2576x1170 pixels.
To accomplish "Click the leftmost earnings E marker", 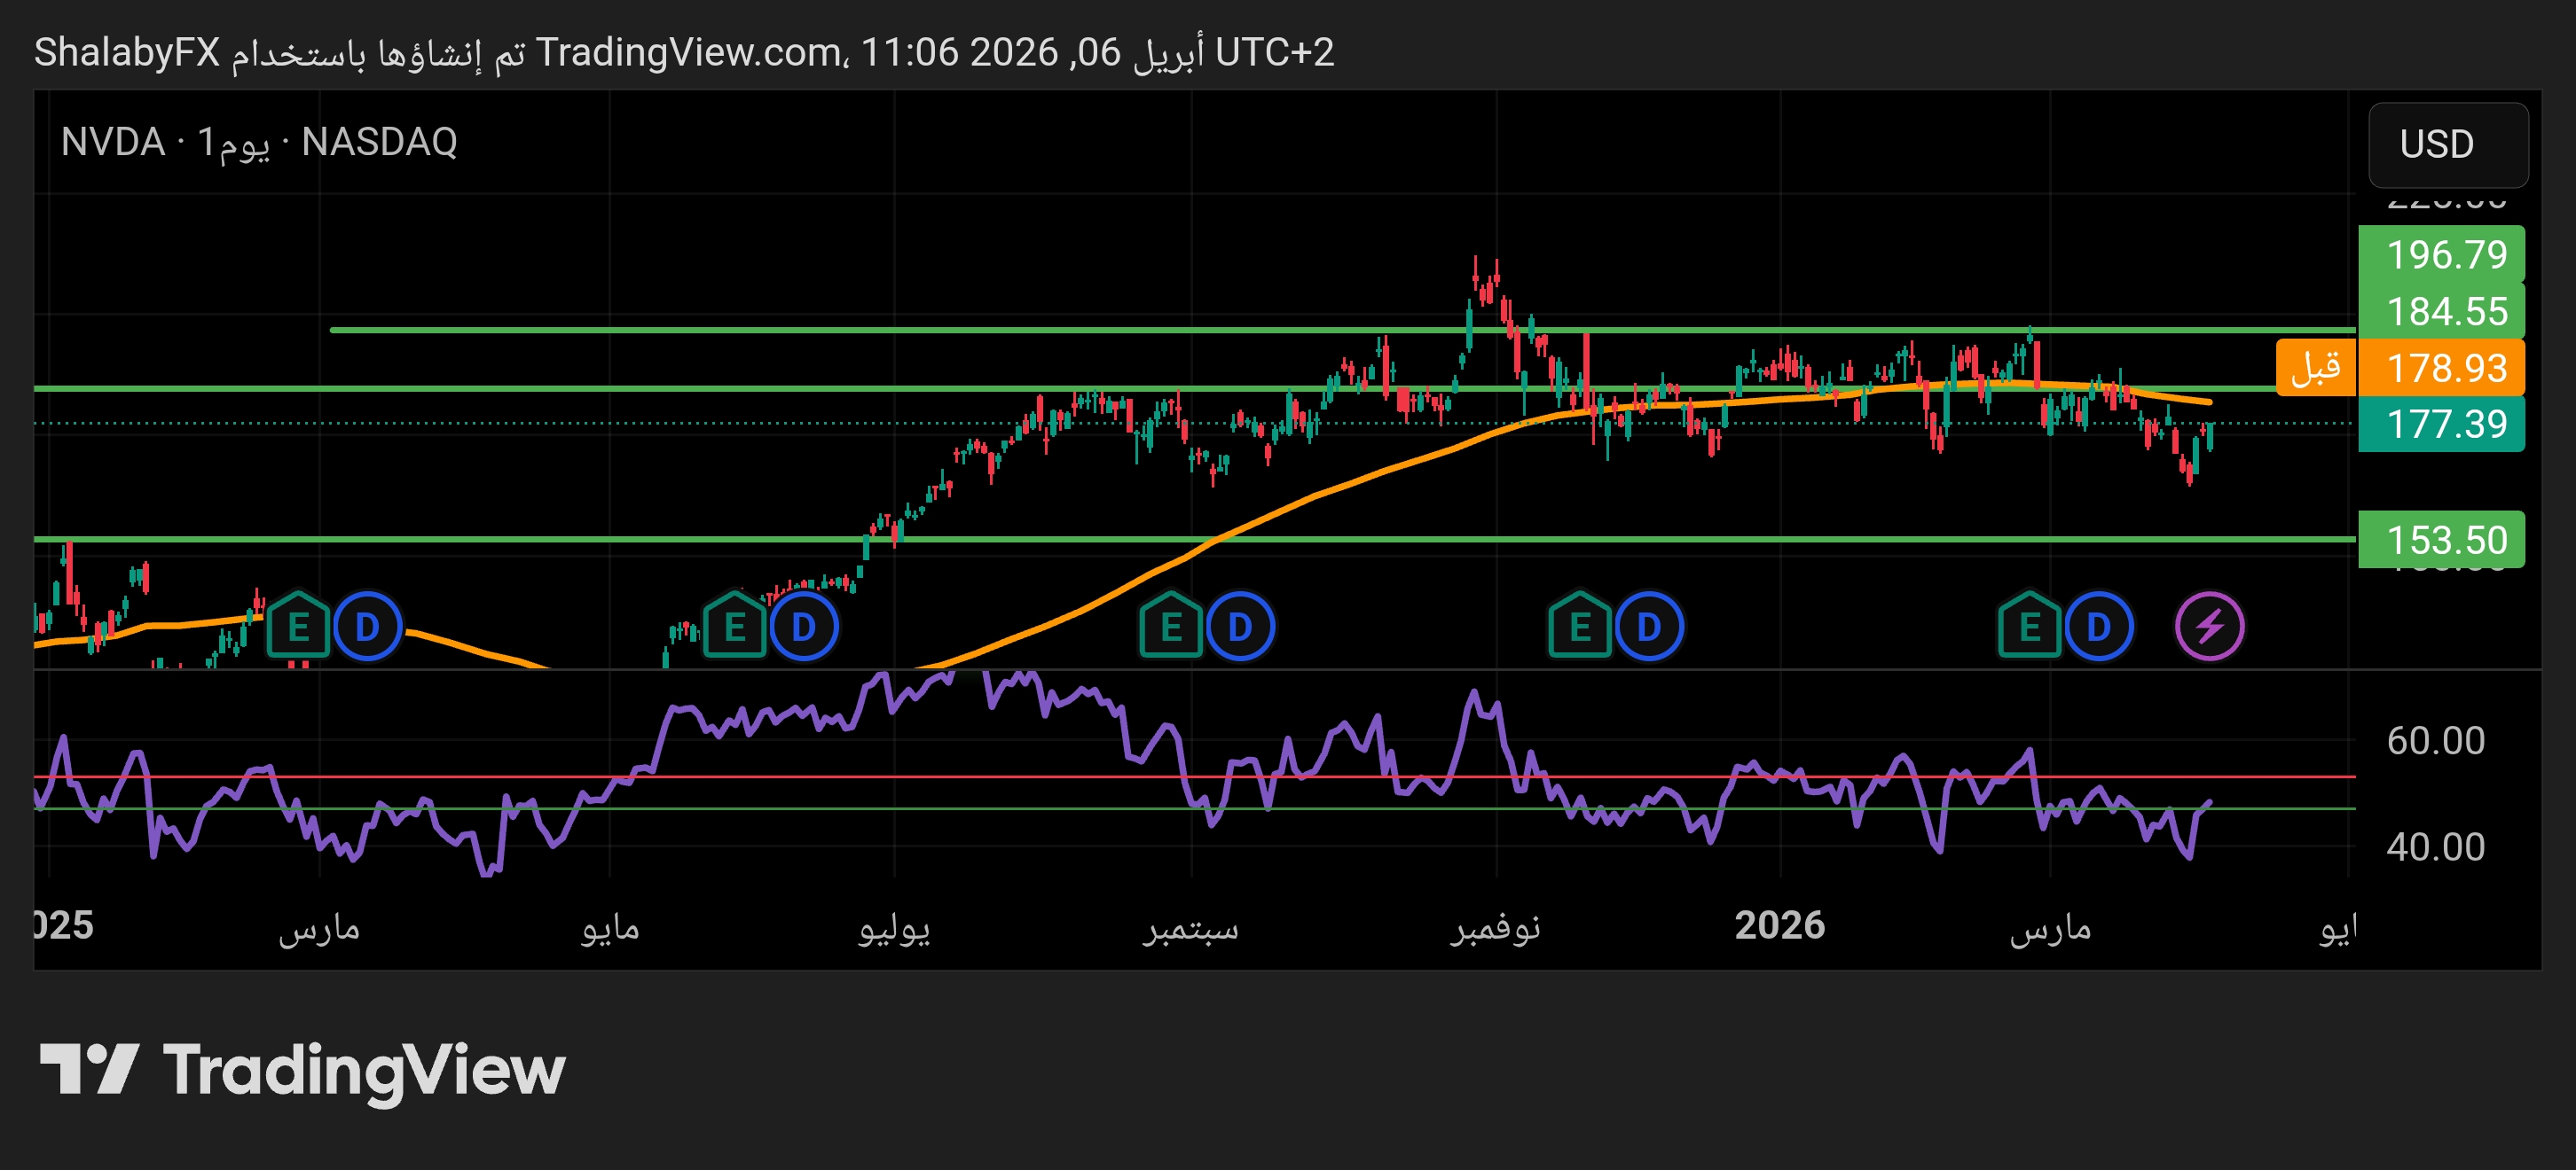I will click(x=298, y=627).
